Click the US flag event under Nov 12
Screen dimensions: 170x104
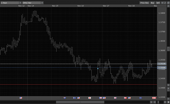[21, 98]
